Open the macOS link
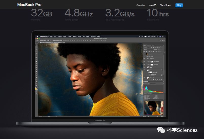204x139 pixels. 153,5
